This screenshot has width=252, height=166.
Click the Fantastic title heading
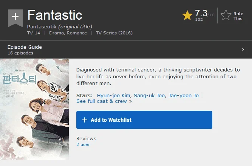coord(55,15)
